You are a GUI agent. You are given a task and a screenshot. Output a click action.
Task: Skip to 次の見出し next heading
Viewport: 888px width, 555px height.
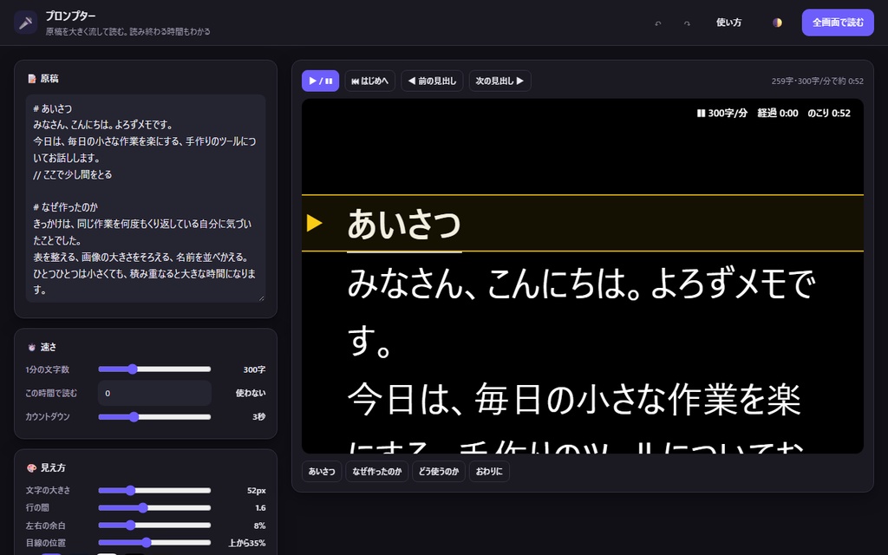tap(499, 81)
